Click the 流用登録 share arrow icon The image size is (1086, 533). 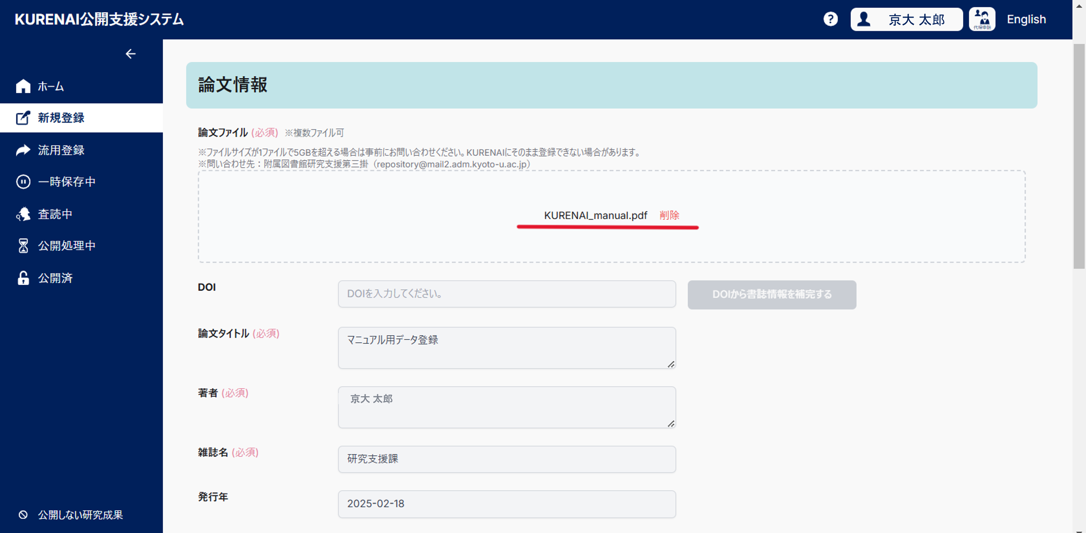(x=23, y=150)
